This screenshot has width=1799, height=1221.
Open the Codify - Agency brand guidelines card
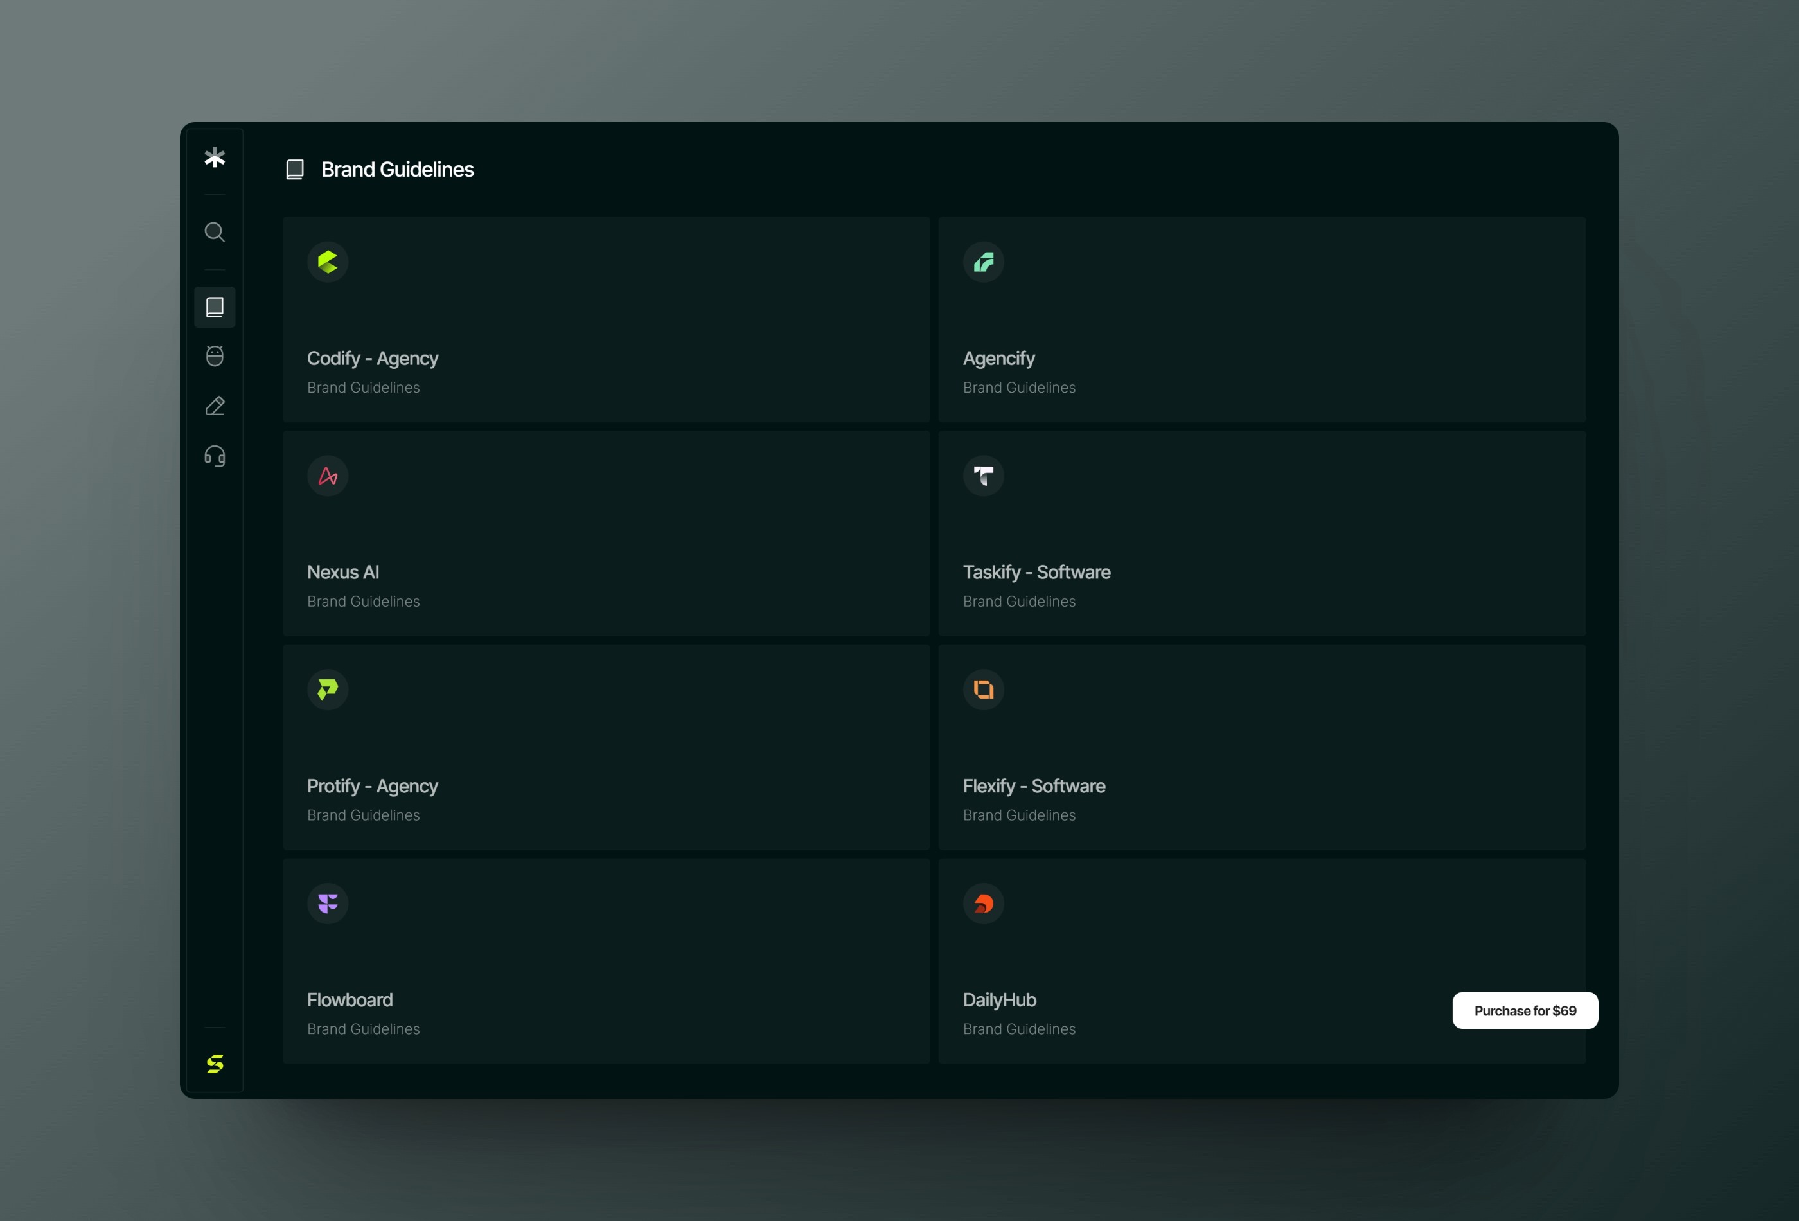(x=606, y=319)
